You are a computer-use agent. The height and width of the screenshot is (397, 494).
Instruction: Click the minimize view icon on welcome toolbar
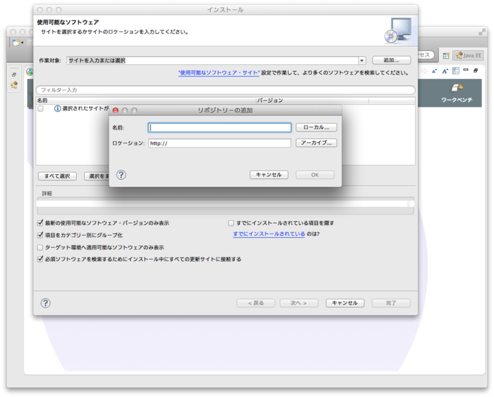pyautogui.click(x=466, y=69)
